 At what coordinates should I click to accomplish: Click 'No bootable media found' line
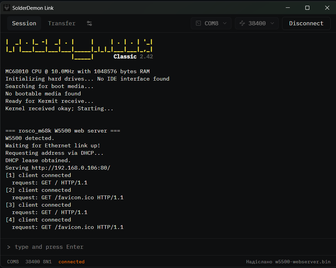coord(43,94)
